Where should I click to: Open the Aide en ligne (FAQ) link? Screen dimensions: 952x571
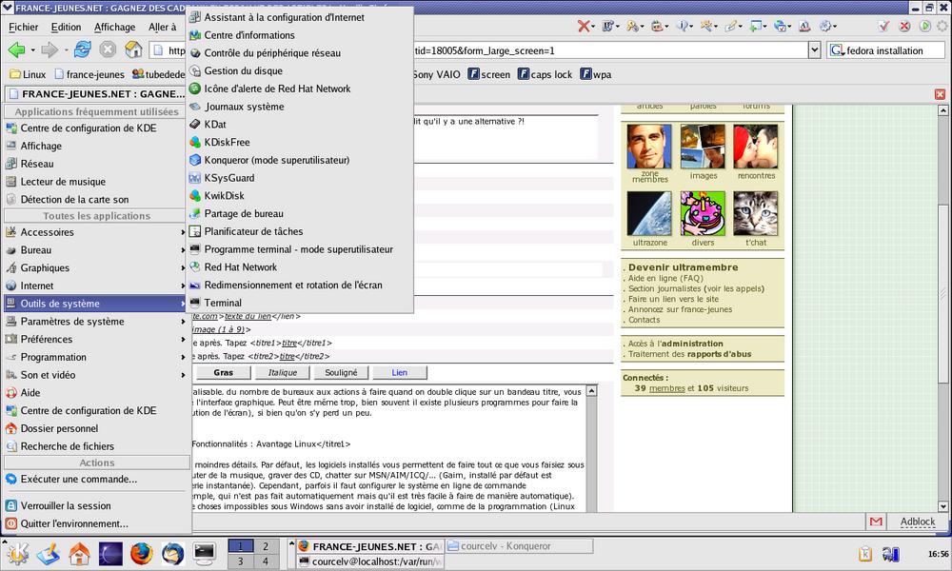pyautogui.click(x=665, y=278)
